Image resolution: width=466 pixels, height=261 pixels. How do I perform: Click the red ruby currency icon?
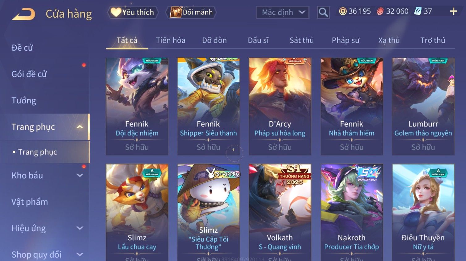(x=380, y=11)
